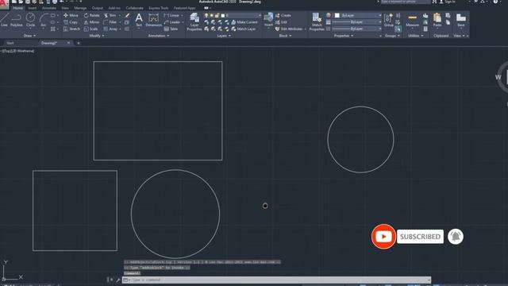Image resolution: width=508 pixels, height=286 pixels.
Task: Click Match Properties
Action: click(317, 22)
